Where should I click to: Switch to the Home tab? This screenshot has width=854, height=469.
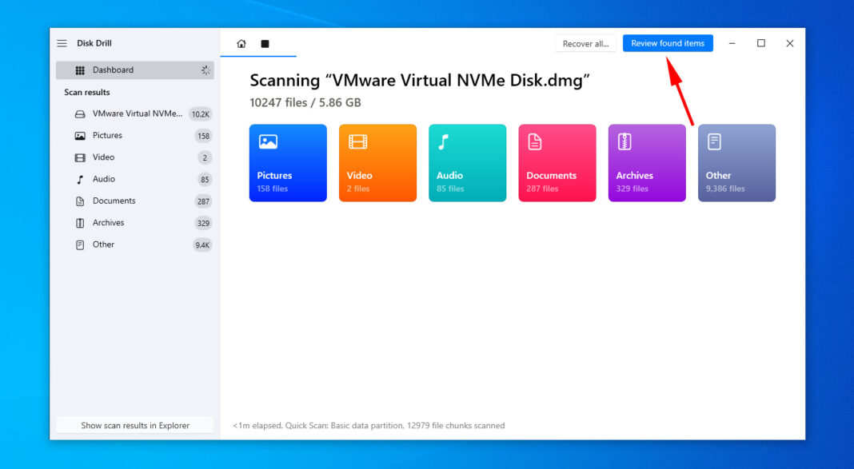pyautogui.click(x=241, y=44)
